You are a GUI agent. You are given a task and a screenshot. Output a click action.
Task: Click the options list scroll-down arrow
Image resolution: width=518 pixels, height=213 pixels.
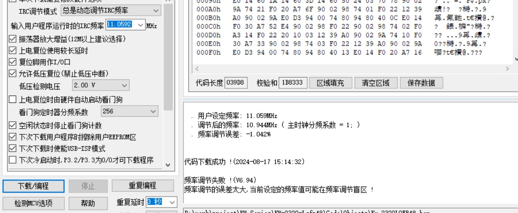pyautogui.click(x=168, y=165)
